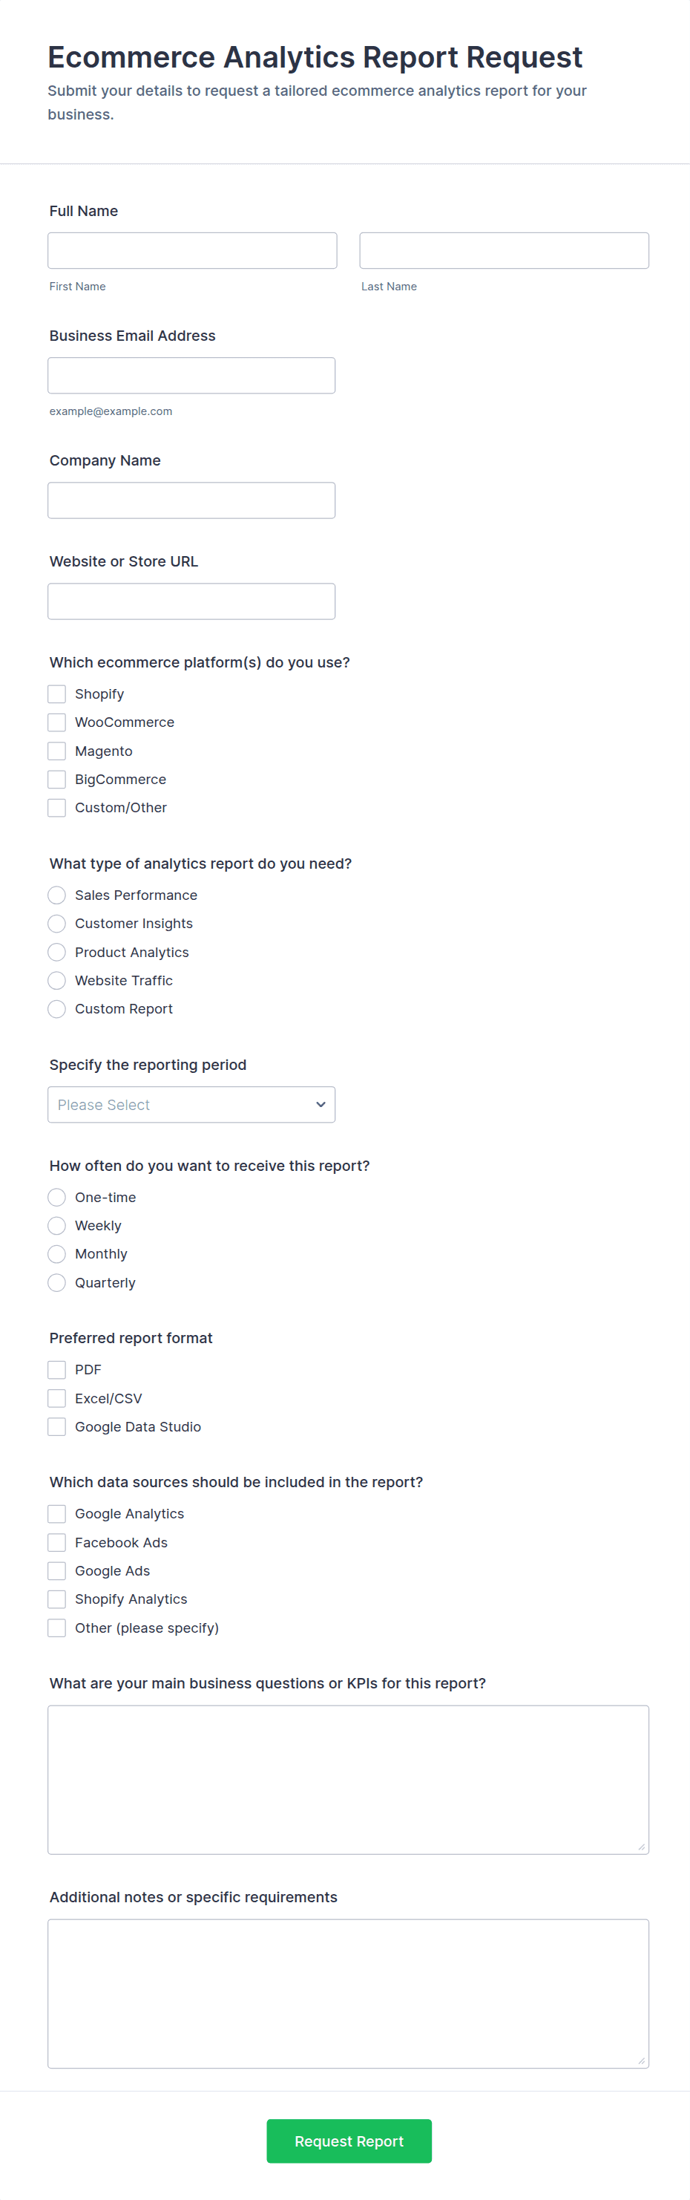This screenshot has height=2200, width=690.
Task: Select the Sales Performance radio option
Action: (x=57, y=895)
